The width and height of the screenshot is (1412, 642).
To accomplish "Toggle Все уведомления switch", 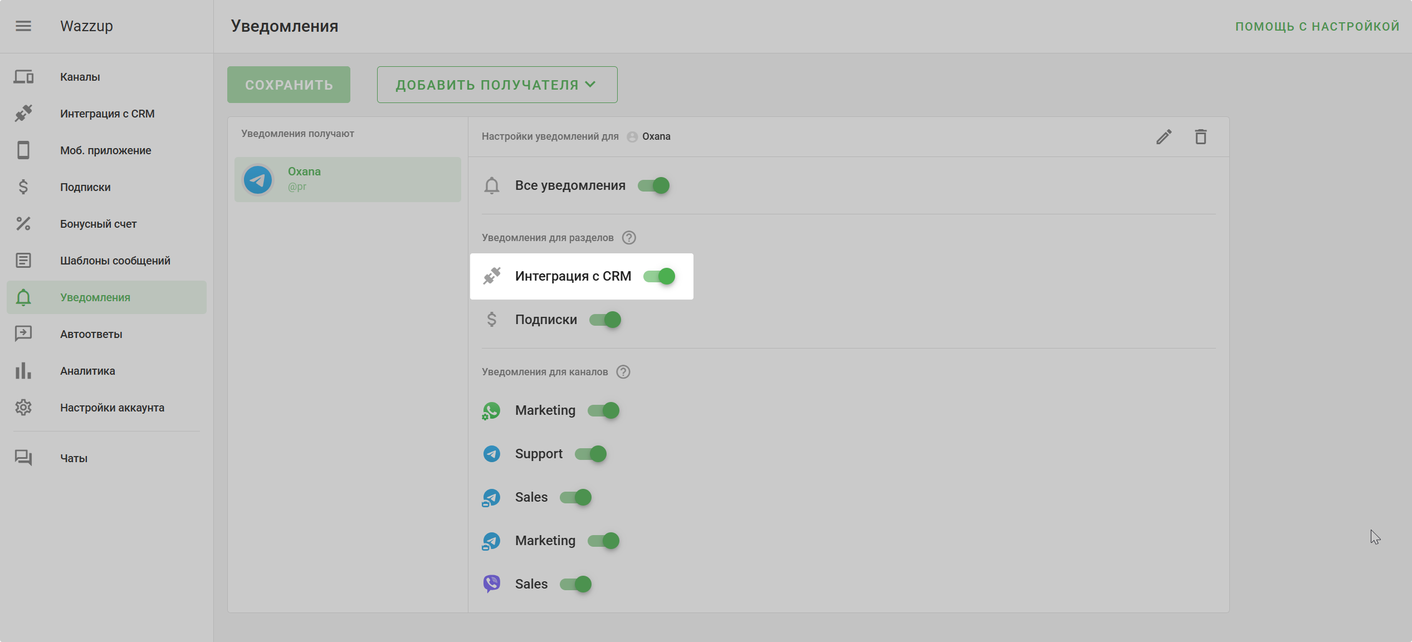I will (x=654, y=185).
